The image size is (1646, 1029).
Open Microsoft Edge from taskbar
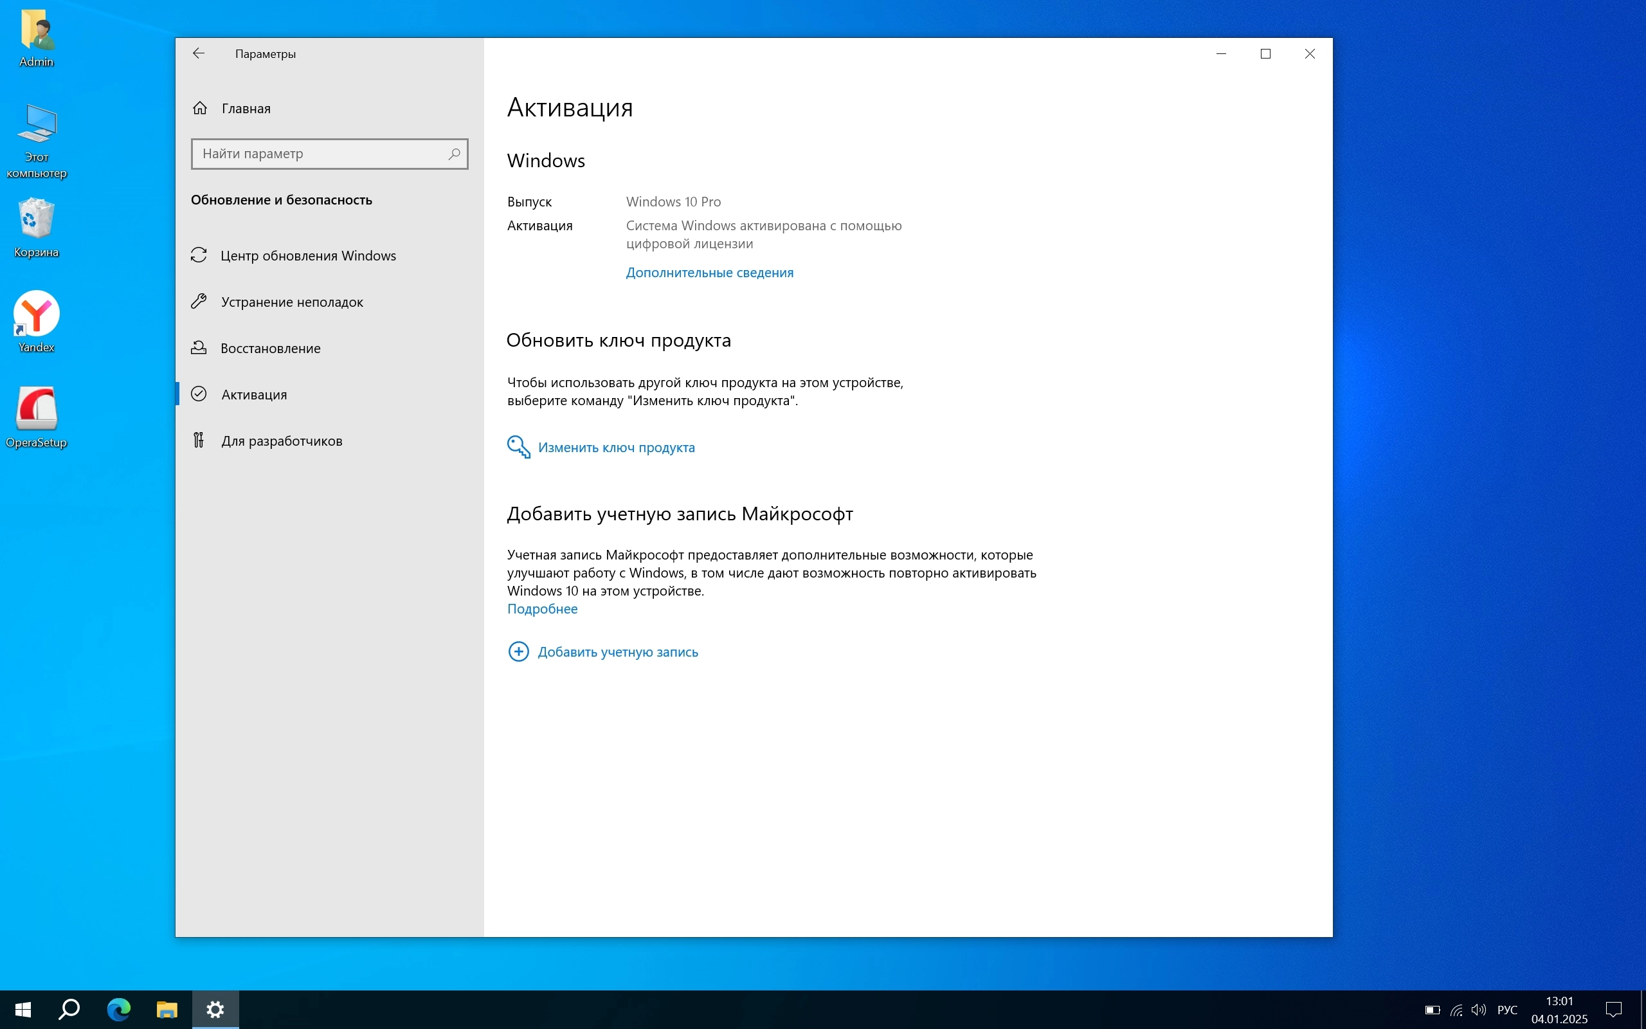click(x=119, y=1009)
